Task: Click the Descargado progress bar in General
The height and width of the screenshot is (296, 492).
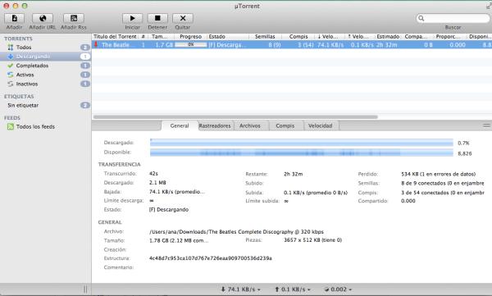Action: point(302,143)
